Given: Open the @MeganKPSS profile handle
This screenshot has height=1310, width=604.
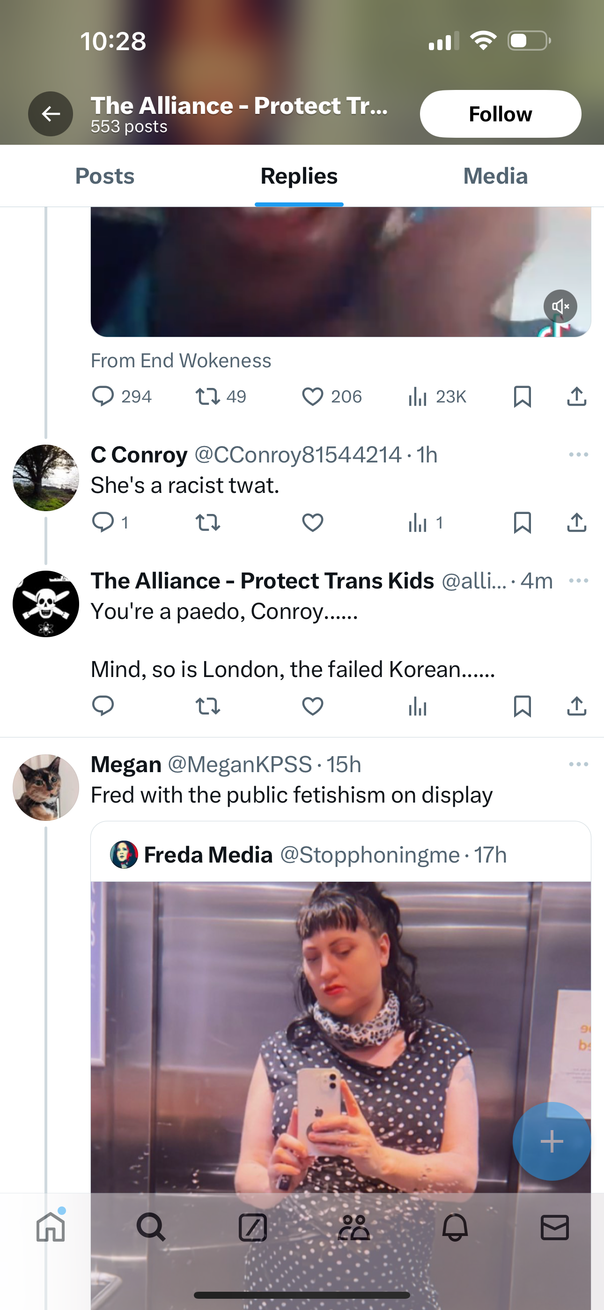Looking at the screenshot, I should [x=239, y=764].
